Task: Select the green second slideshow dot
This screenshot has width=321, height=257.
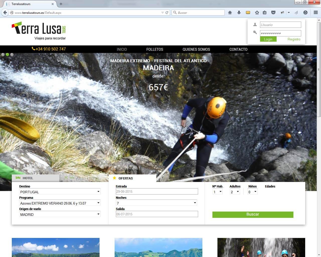Action: 8,54
